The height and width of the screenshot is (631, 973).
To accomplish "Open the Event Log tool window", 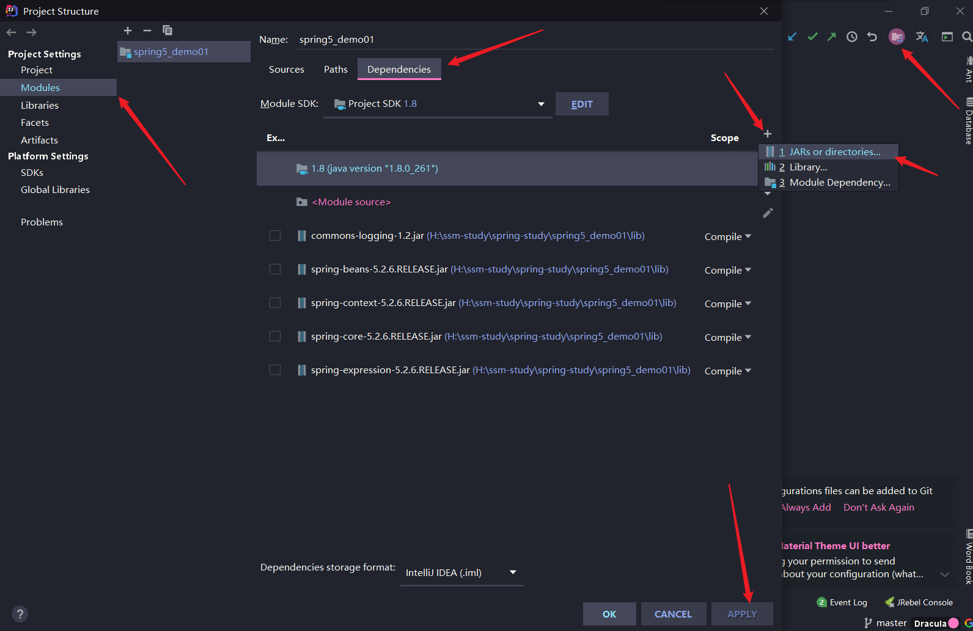I will [x=842, y=602].
